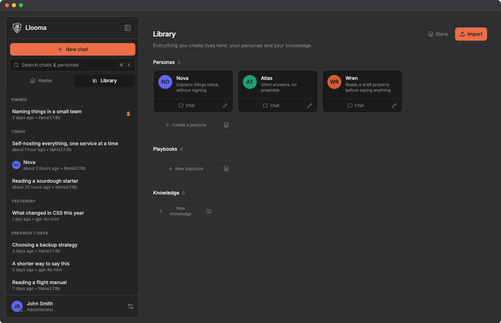Unpin the Naming things in a small team chat
Viewport: 501px width, 323px height.
tap(128, 114)
